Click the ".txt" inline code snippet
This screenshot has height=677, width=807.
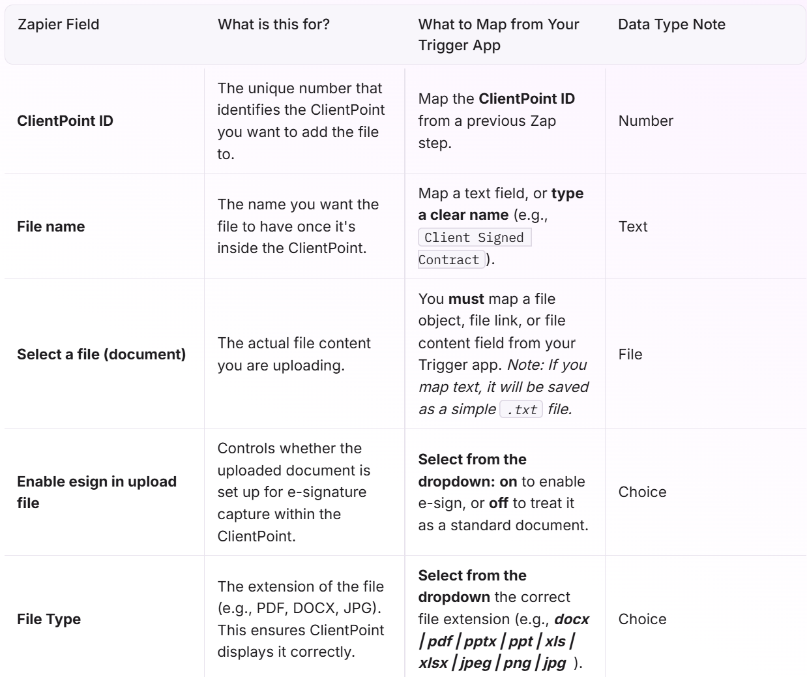(521, 410)
